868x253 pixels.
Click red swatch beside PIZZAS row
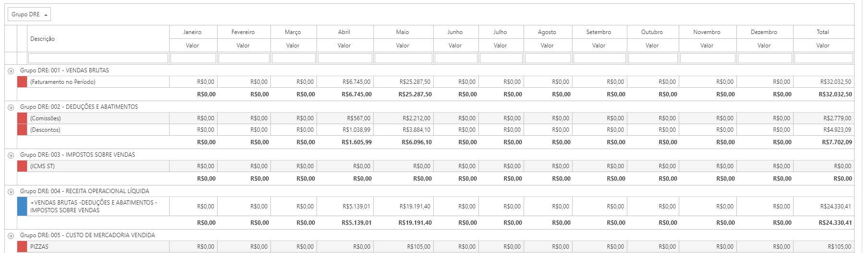coord(22,247)
